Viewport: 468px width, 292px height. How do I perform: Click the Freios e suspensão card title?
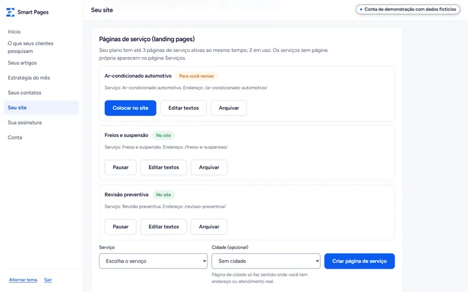click(x=126, y=135)
